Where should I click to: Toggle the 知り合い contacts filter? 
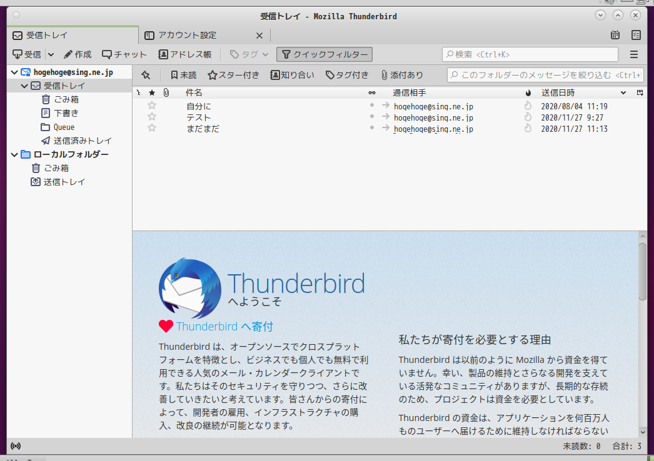pos(293,75)
